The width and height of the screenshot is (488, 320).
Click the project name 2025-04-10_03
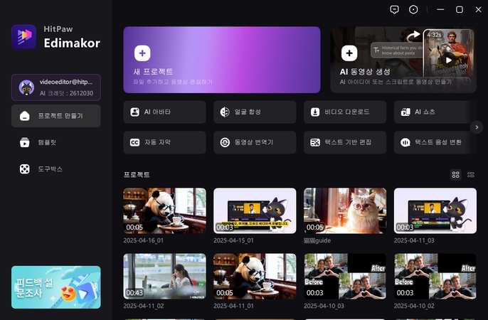(324, 306)
